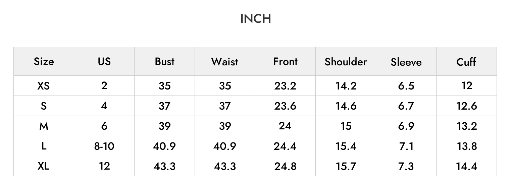Screen dimensions: 510x181
Task: Select the XL size row label
Action: pyautogui.click(x=44, y=166)
